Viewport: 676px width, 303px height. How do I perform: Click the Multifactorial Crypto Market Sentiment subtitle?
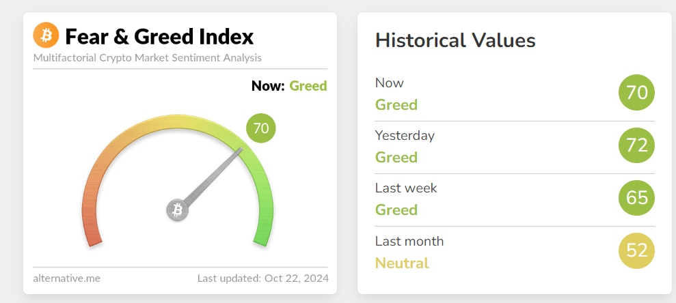[147, 58]
